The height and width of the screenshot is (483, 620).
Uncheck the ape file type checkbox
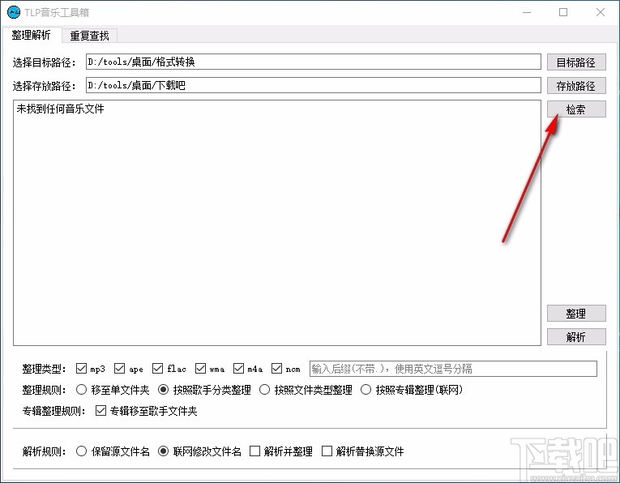coord(119,369)
